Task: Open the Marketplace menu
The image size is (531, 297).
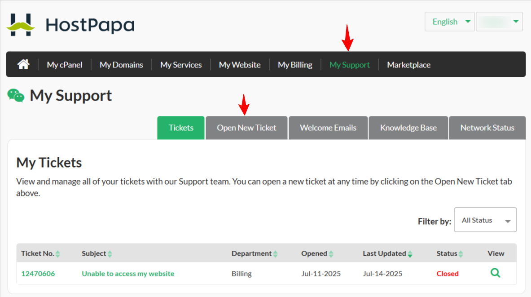Action: point(409,65)
